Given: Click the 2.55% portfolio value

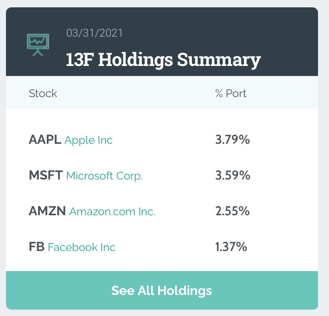Looking at the screenshot, I should [232, 212].
